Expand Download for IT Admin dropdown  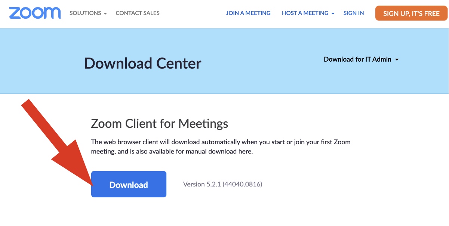361,59
